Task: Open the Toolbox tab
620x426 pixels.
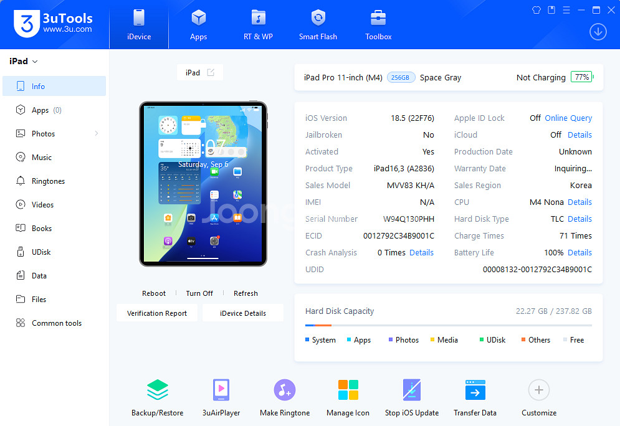Action: tap(378, 24)
